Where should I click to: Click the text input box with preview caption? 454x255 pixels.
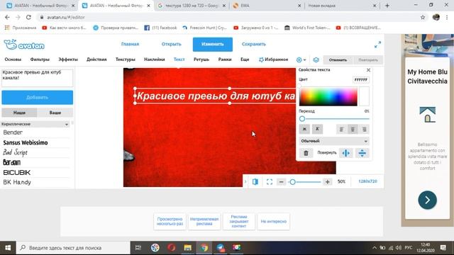pos(38,78)
